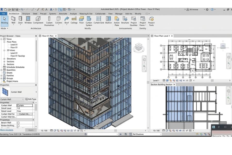Open the Annotate ribbon tab

click(63, 14)
